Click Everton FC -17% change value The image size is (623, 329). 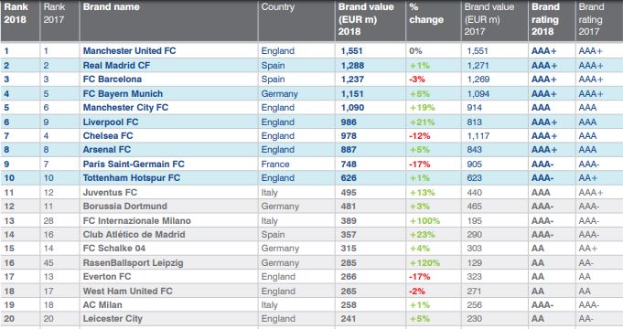click(420, 277)
